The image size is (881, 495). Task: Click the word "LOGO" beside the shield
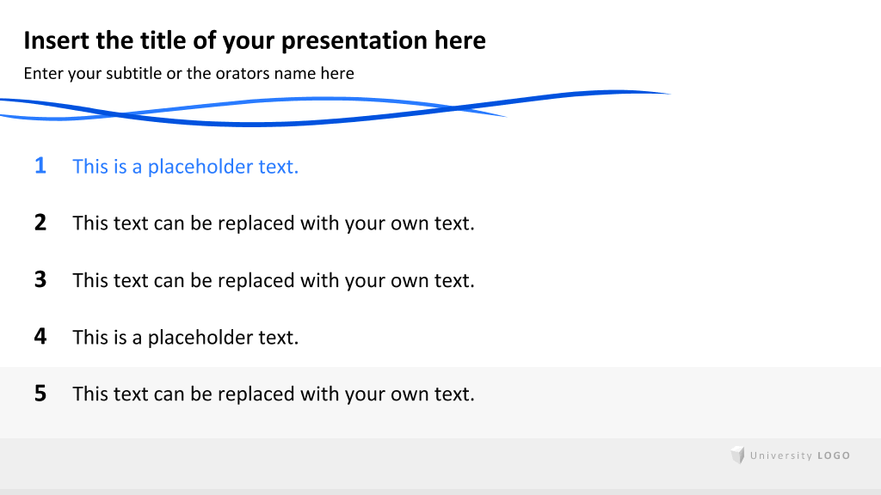click(x=834, y=455)
